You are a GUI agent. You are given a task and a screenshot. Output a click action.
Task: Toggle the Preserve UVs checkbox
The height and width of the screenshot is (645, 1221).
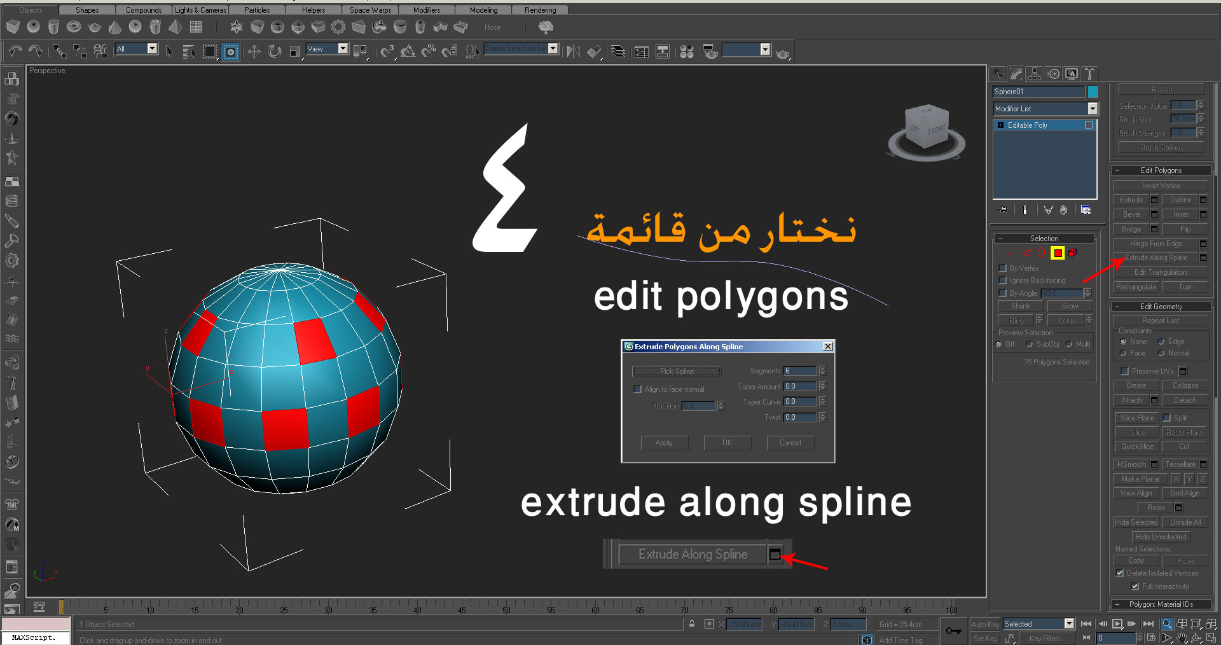(1124, 371)
